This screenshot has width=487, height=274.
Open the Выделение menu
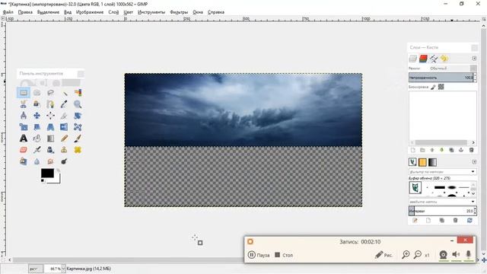pos(48,12)
